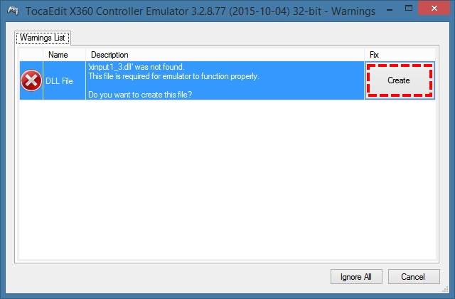Close the Warnings dialog with the red X
This screenshot has height=299, width=455.
tap(434, 9)
